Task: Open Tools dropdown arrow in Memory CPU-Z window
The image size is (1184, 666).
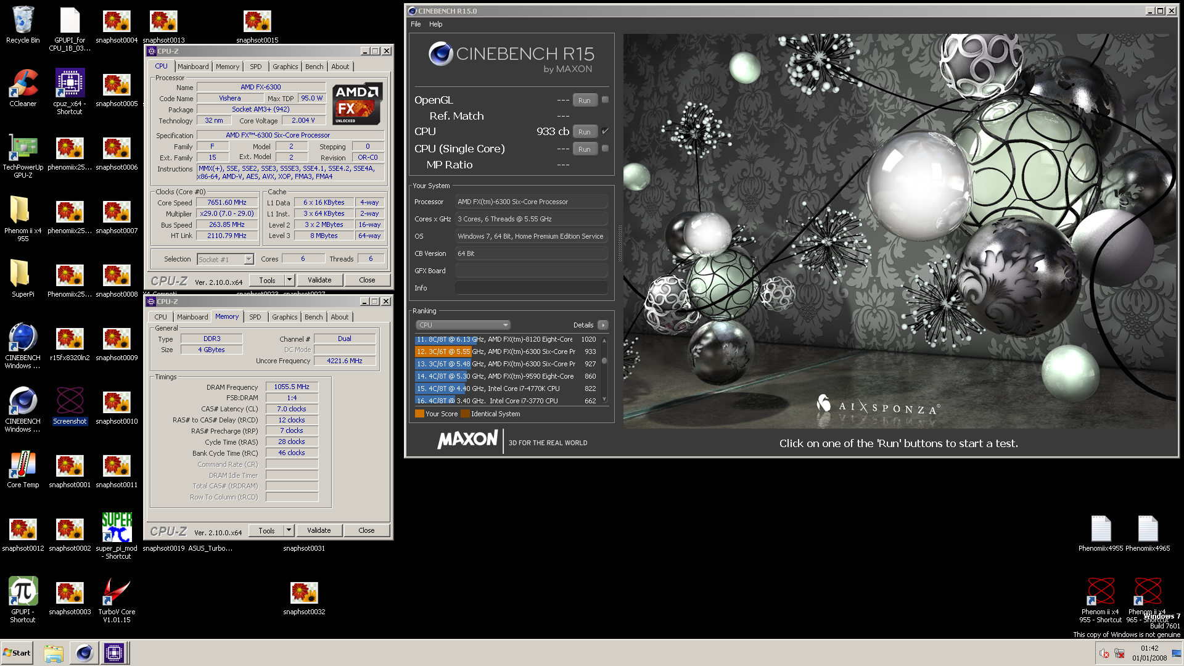Action: [x=289, y=530]
